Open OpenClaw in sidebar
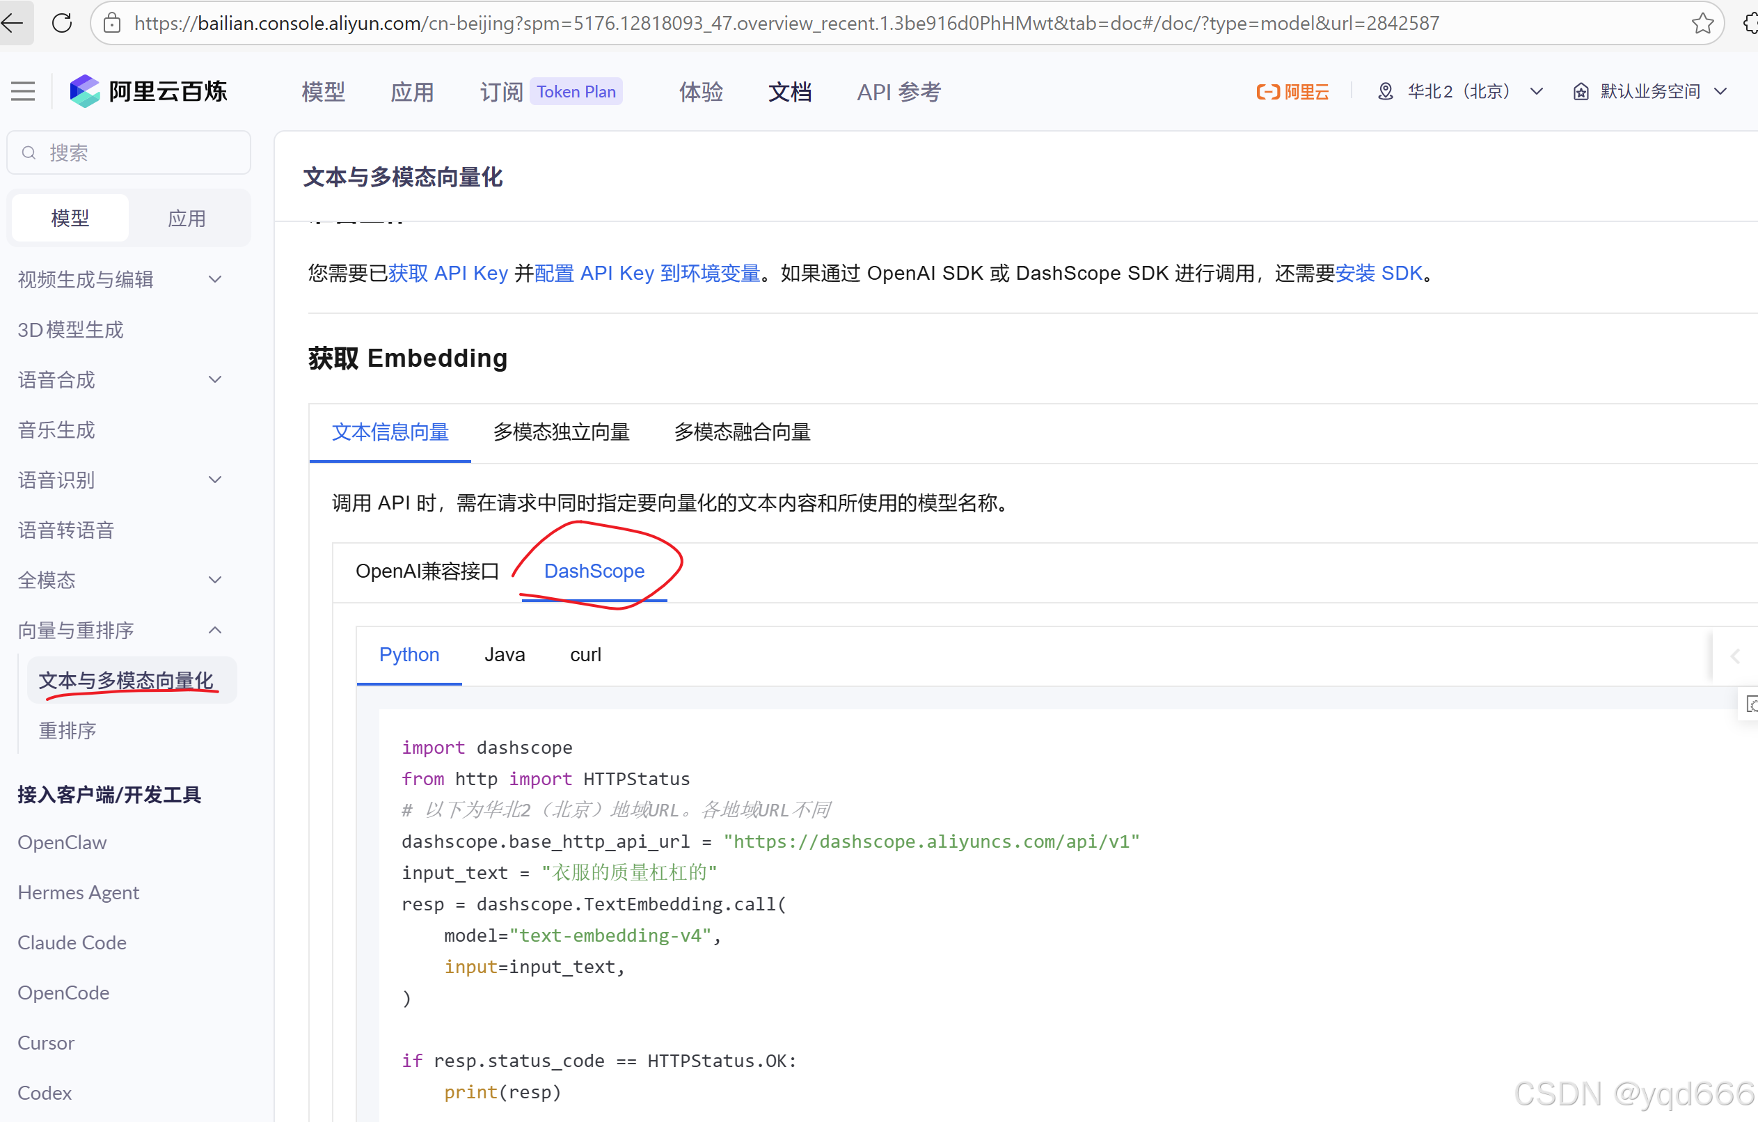The image size is (1758, 1122). coord(62,842)
